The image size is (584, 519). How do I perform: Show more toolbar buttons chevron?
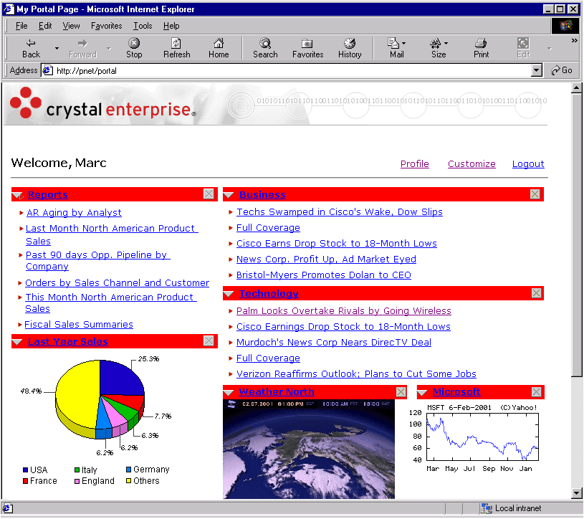coord(574,40)
